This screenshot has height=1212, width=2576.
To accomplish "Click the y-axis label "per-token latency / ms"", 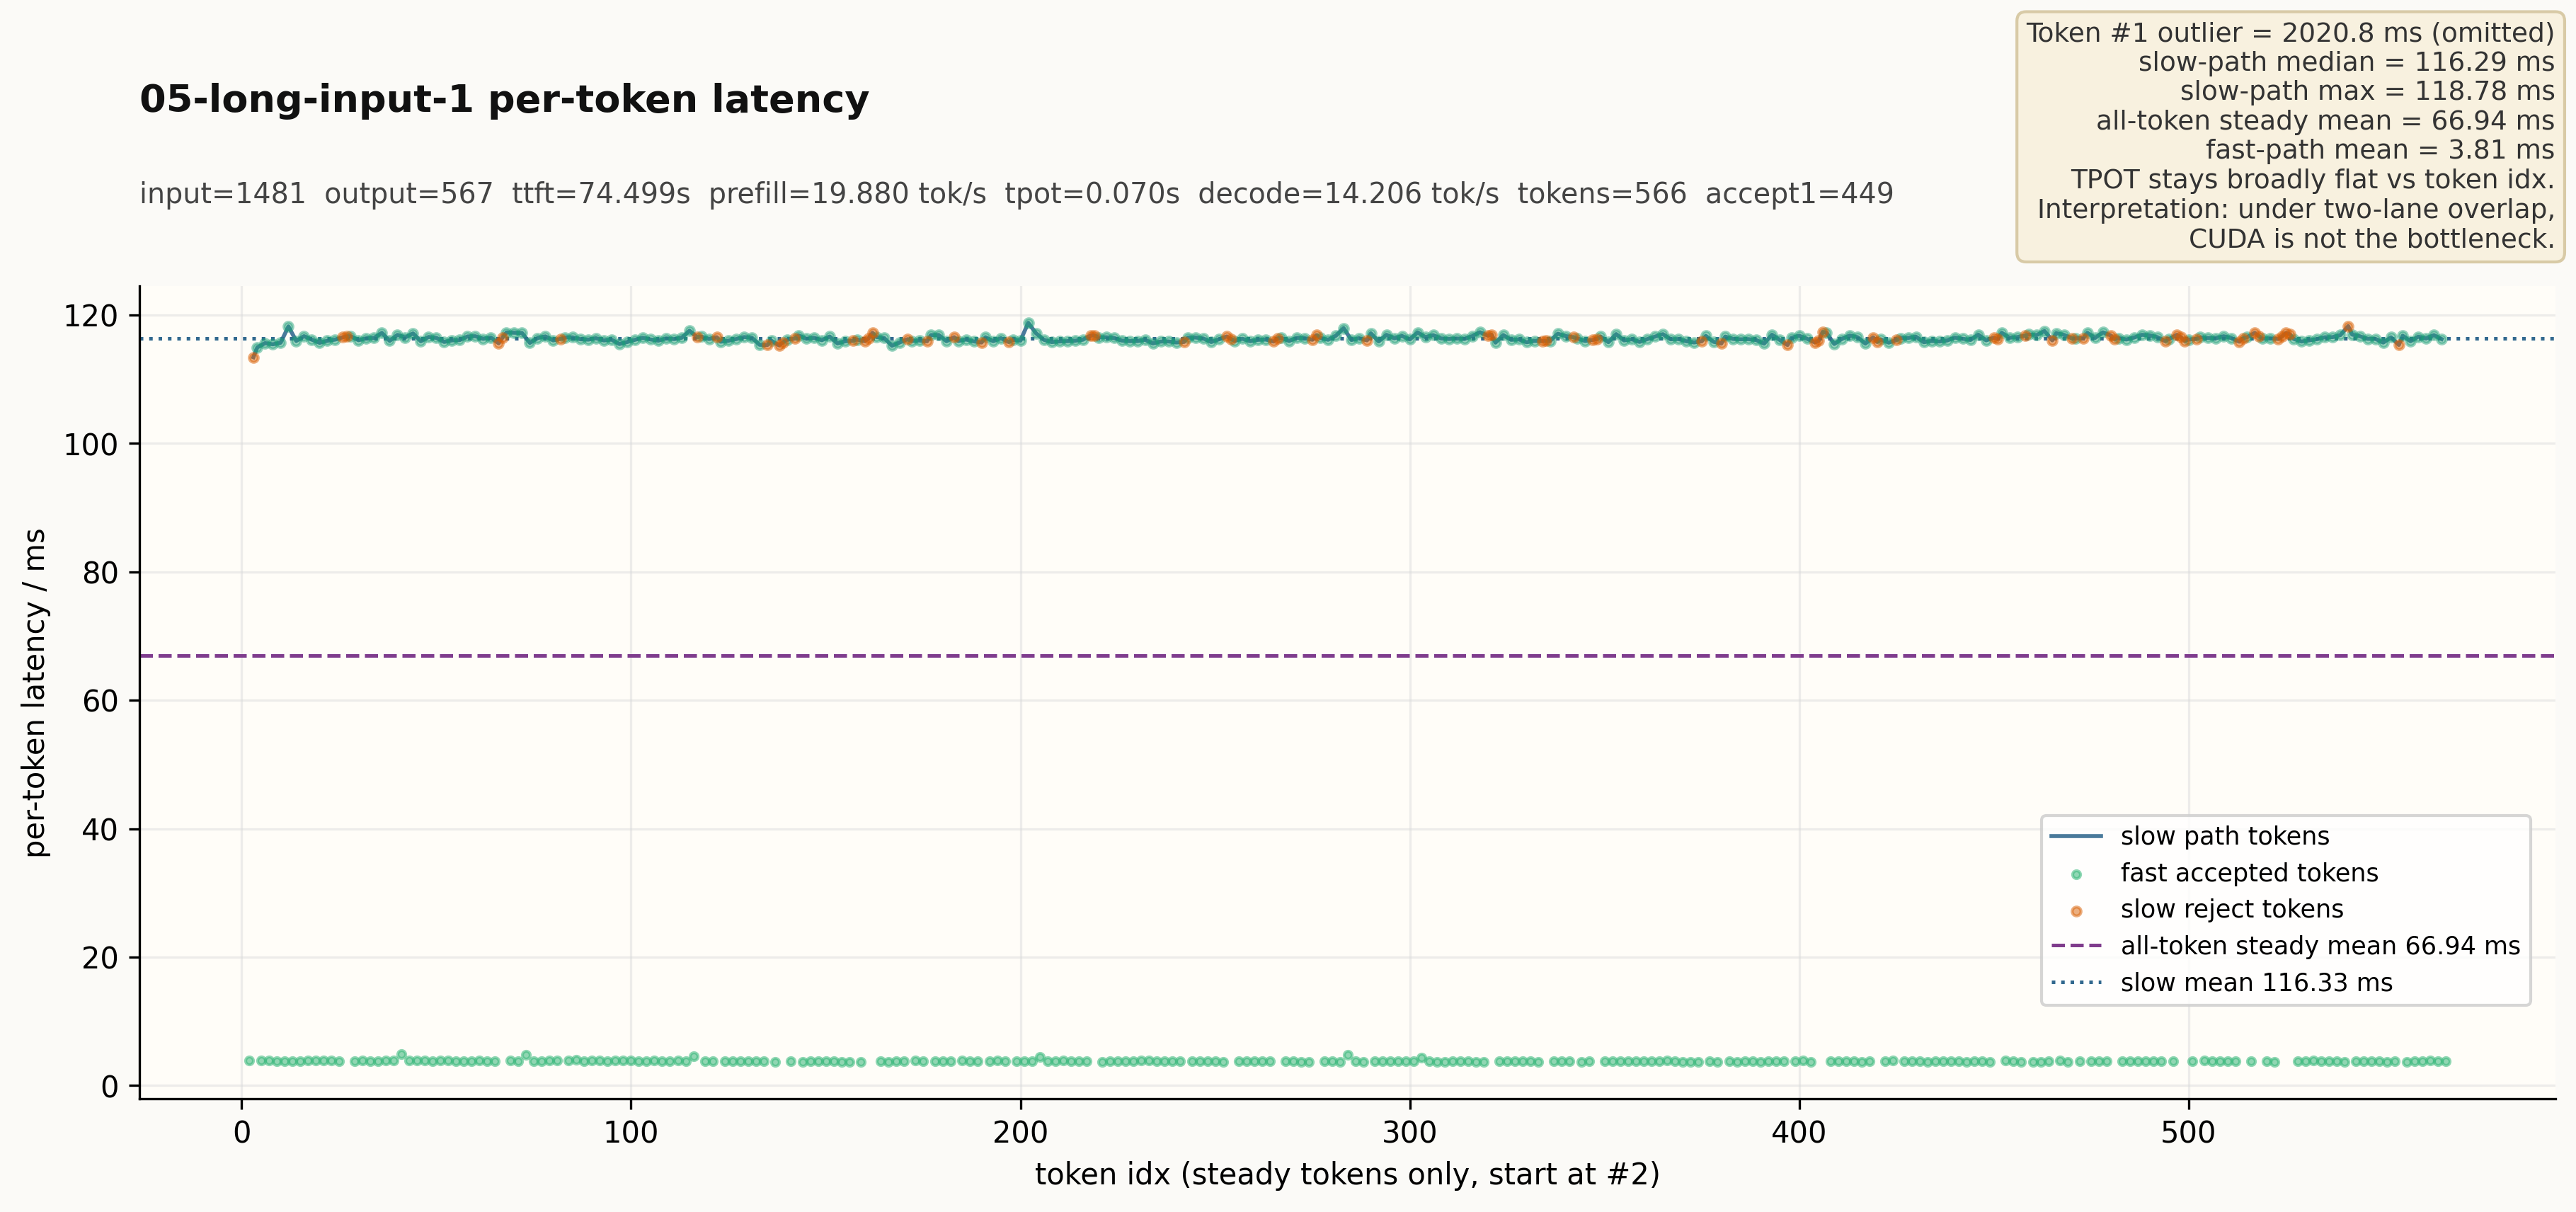I will pos(35,692).
